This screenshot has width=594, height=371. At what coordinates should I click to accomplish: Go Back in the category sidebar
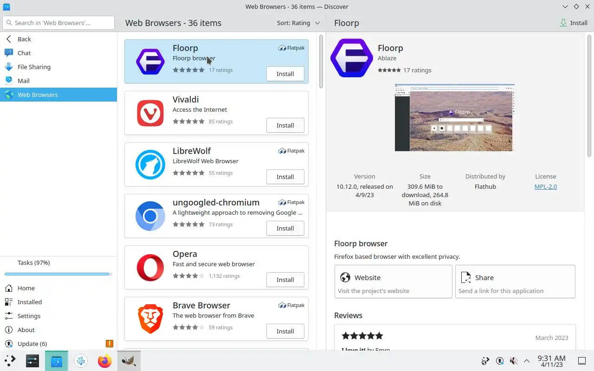click(x=58, y=39)
